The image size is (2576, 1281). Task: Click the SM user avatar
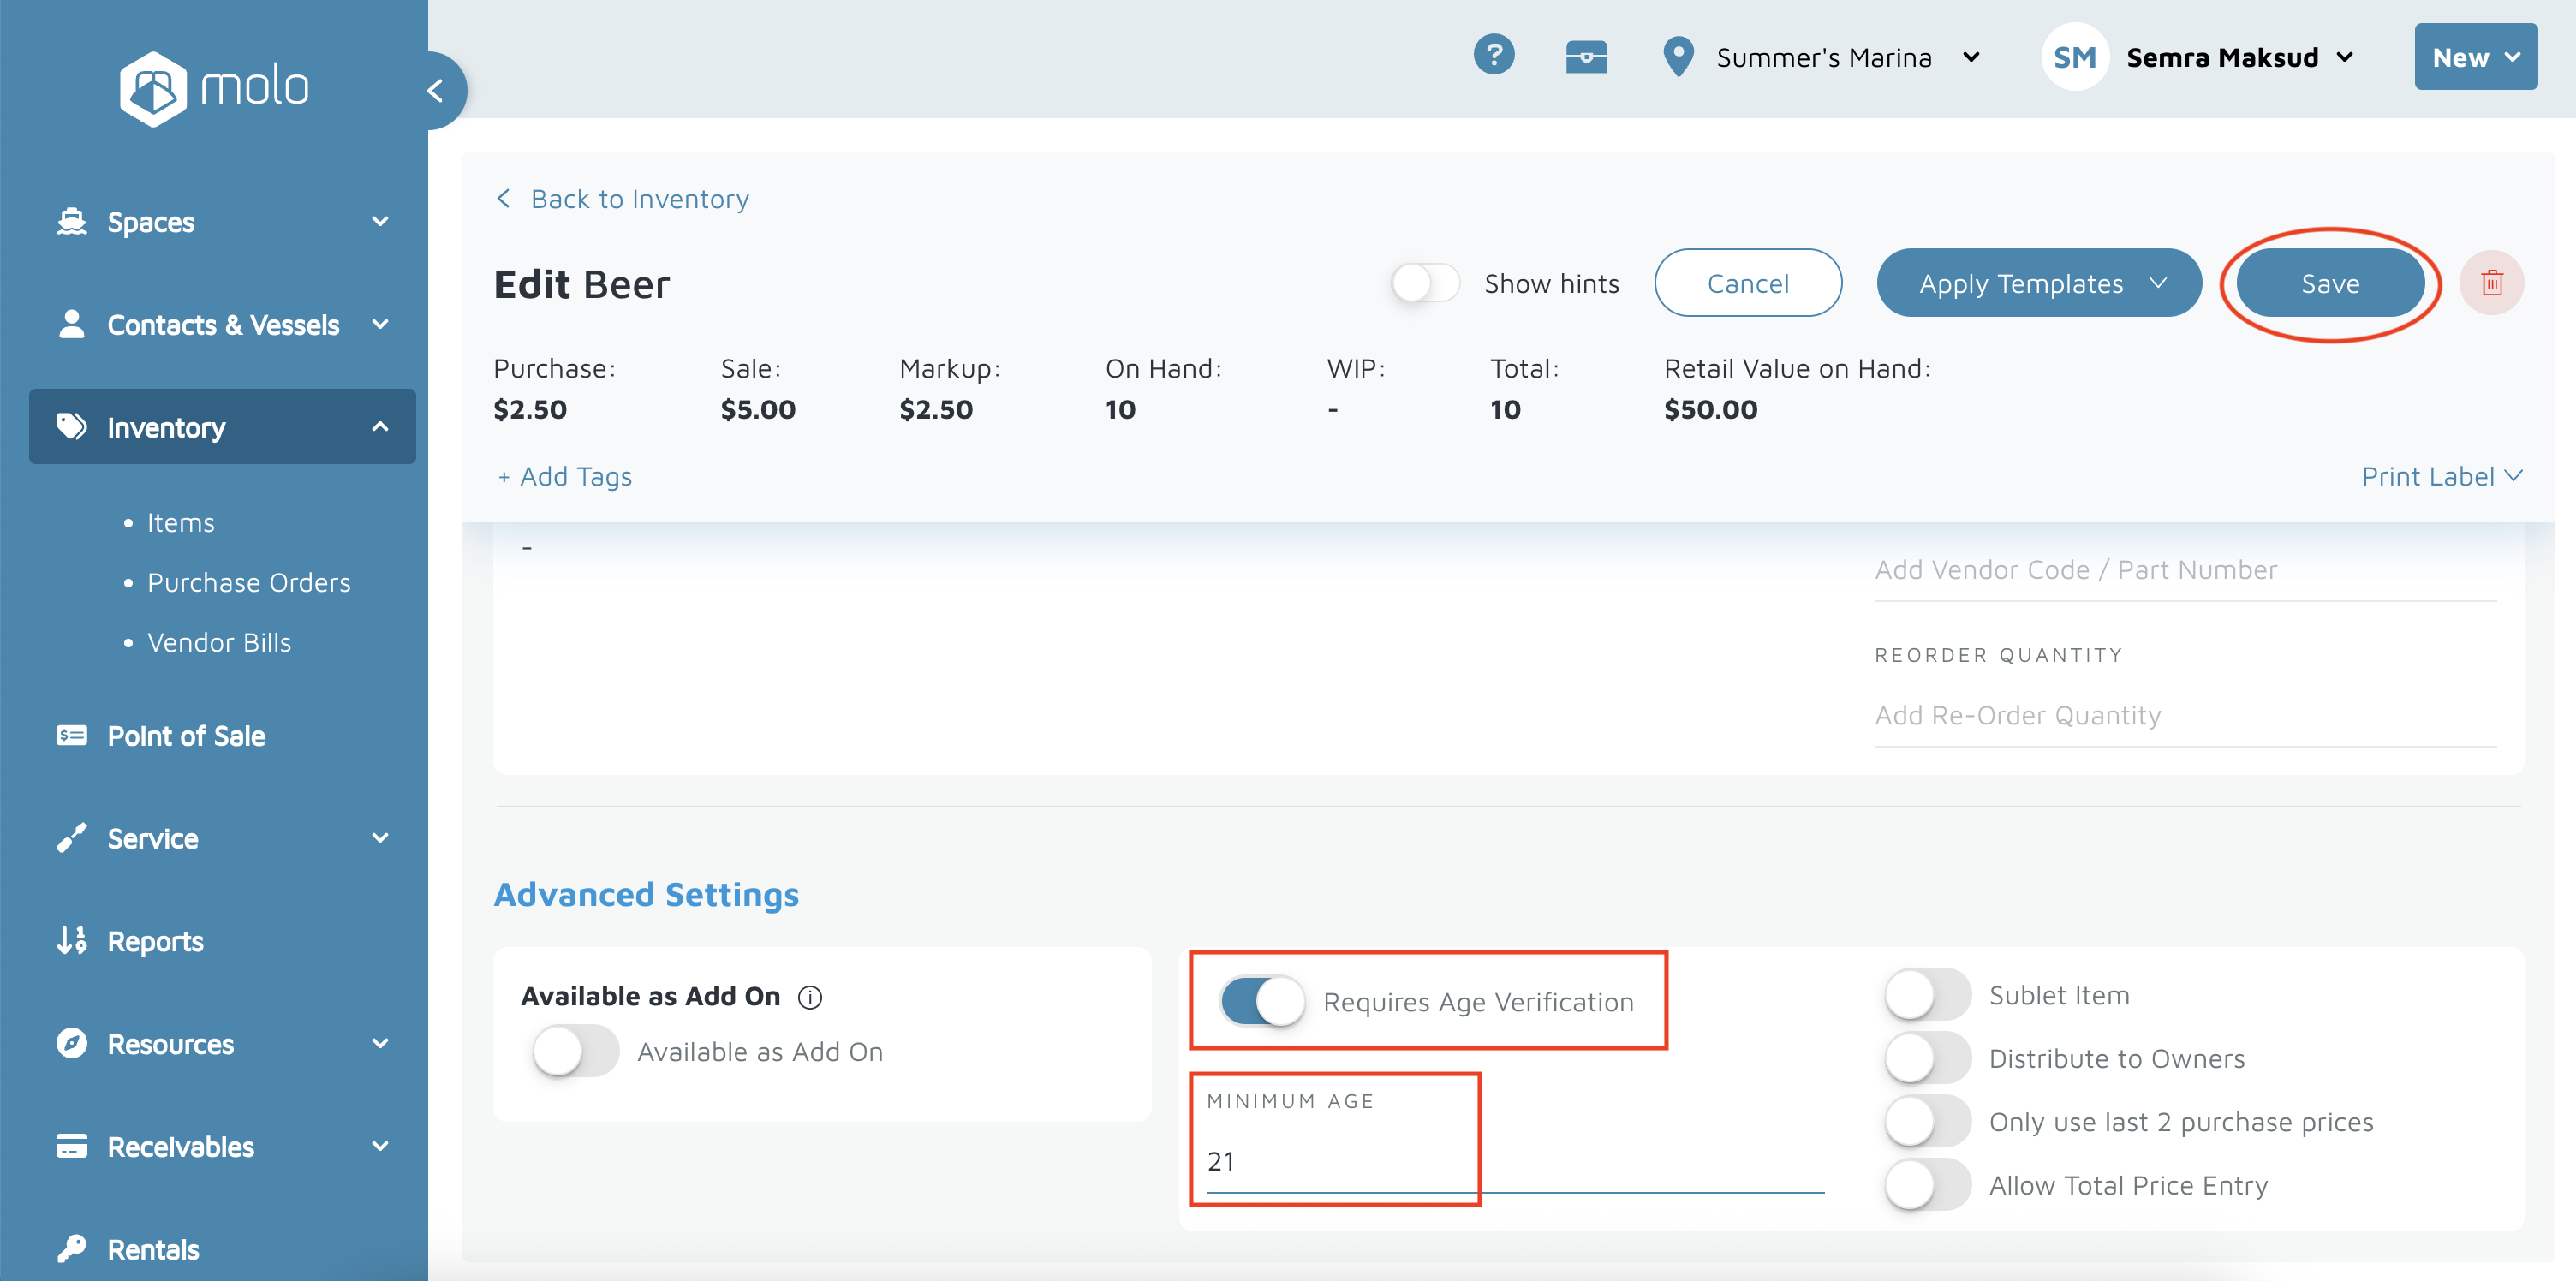(x=2073, y=58)
